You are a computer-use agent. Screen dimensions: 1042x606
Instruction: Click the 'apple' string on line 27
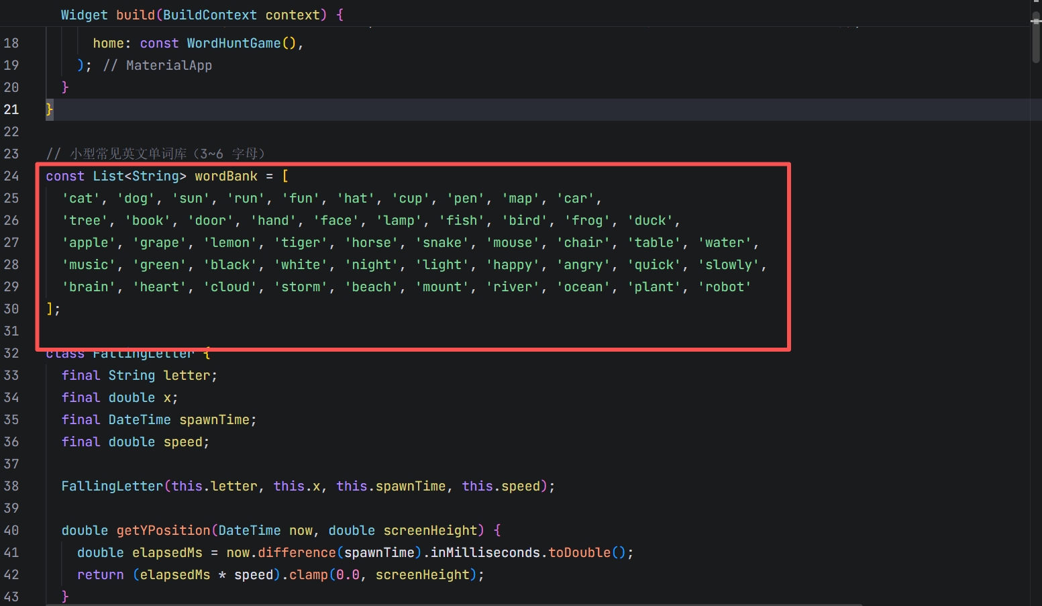click(89, 242)
